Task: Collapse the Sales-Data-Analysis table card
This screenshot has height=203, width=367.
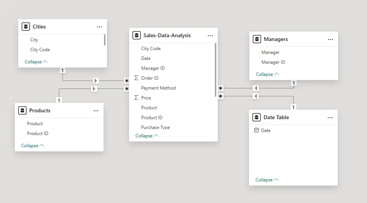Action: click(147, 135)
